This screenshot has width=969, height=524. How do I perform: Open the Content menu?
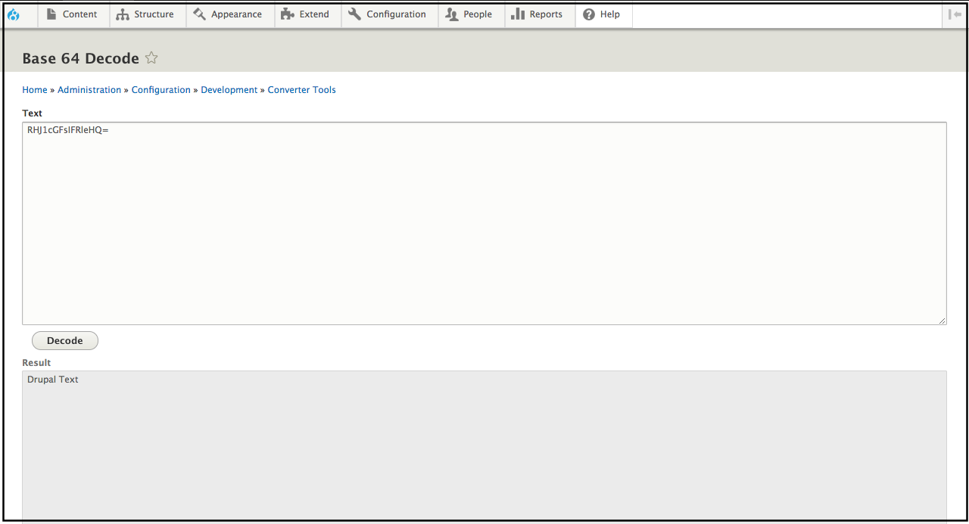(x=73, y=14)
